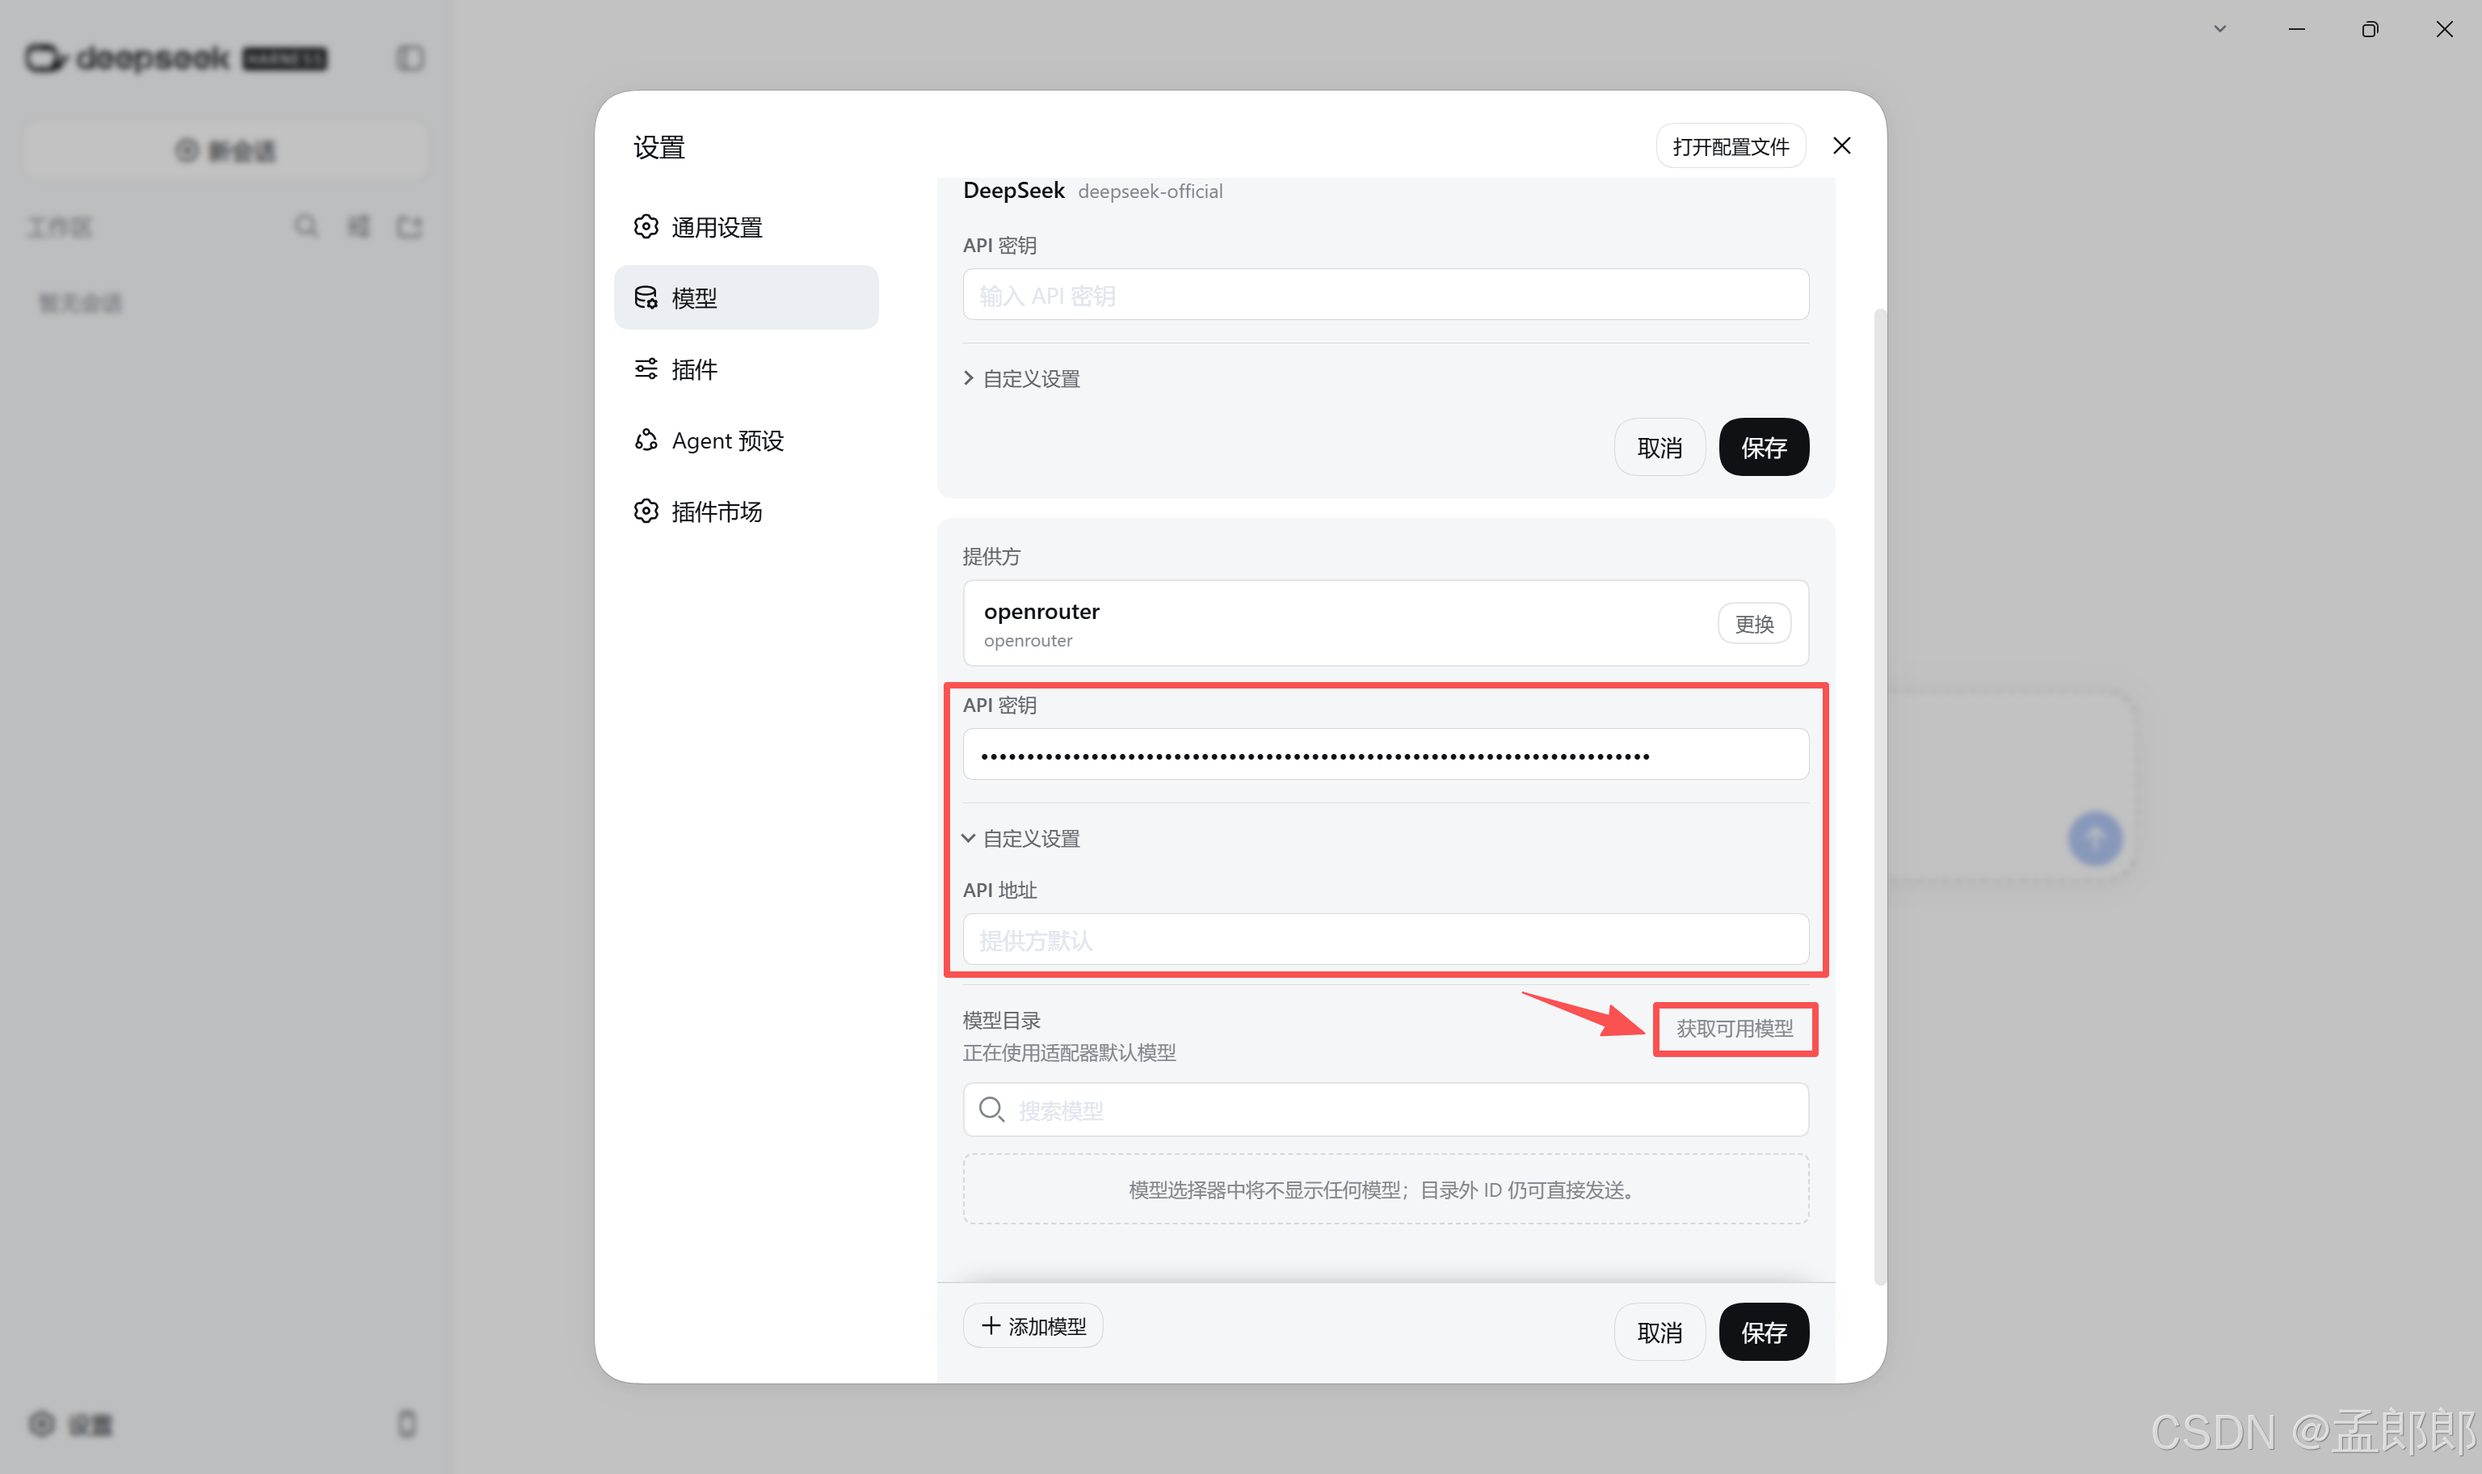2482x1474 pixels.
Task: Focus the DeepSeek 输入 API 密钥 field
Action: pos(1386,295)
